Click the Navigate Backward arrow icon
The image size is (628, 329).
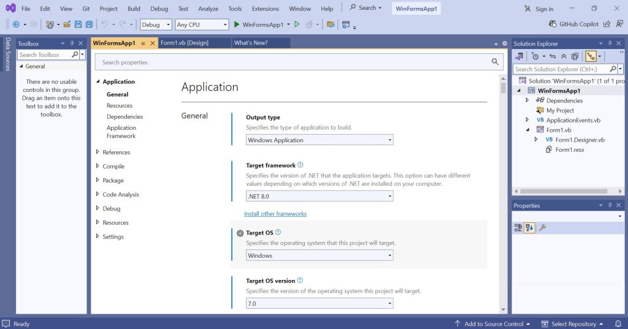pyautogui.click(x=16, y=25)
